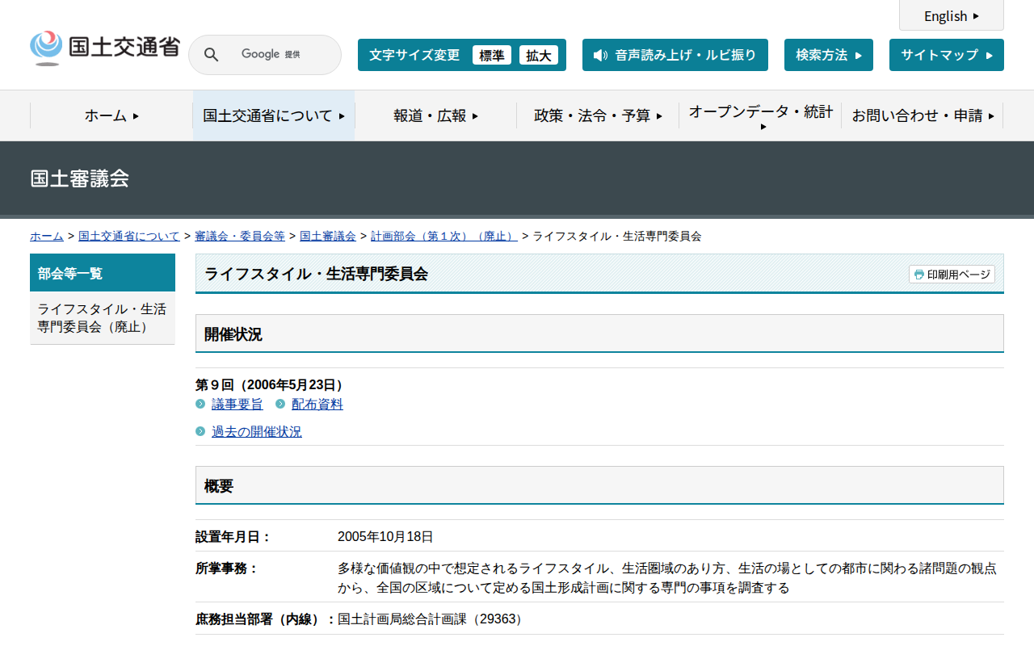1034x646 pixels.
Task: Expand 国土交通省について navigation menu
Action: point(274,115)
